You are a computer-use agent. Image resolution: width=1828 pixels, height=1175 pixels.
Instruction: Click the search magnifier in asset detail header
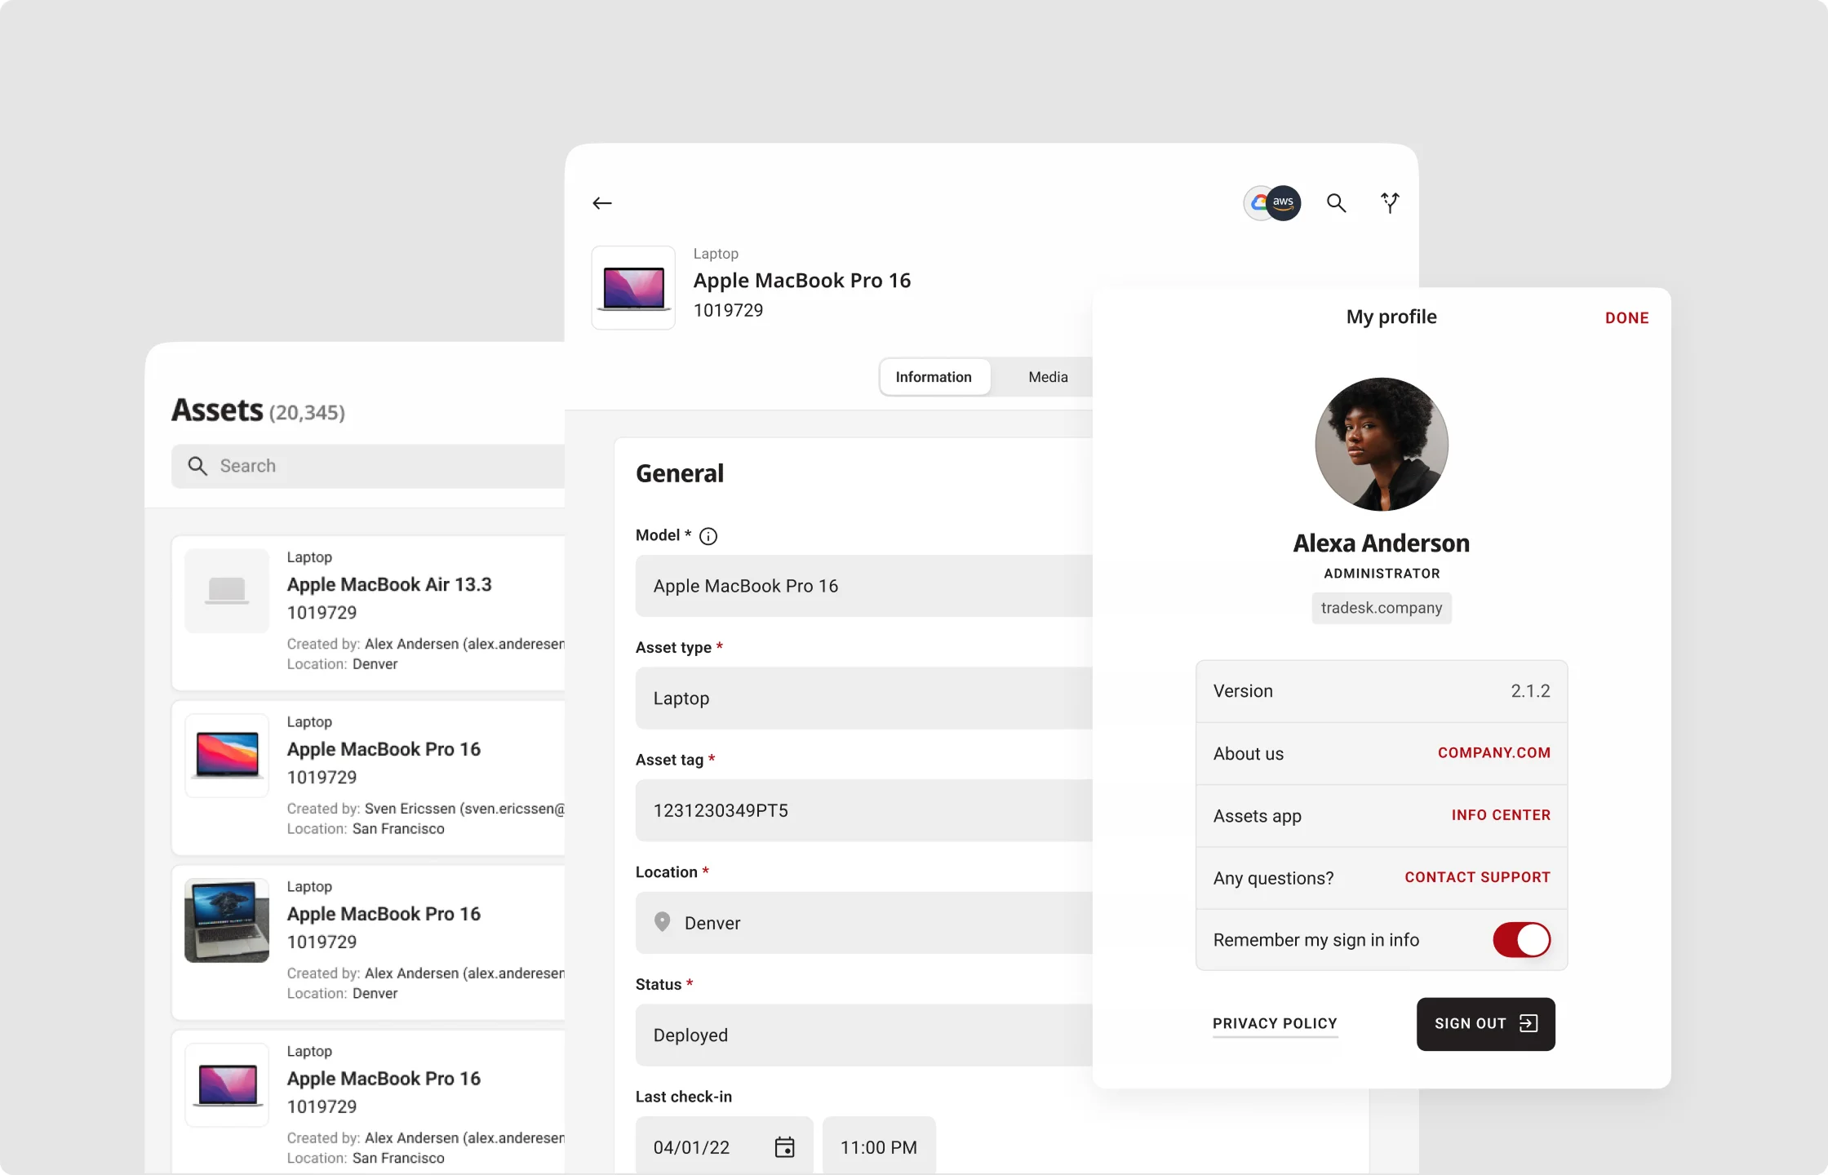[1336, 203]
